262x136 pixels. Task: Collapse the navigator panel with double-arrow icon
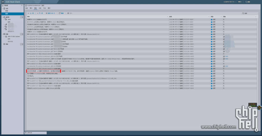click(x=22, y=5)
